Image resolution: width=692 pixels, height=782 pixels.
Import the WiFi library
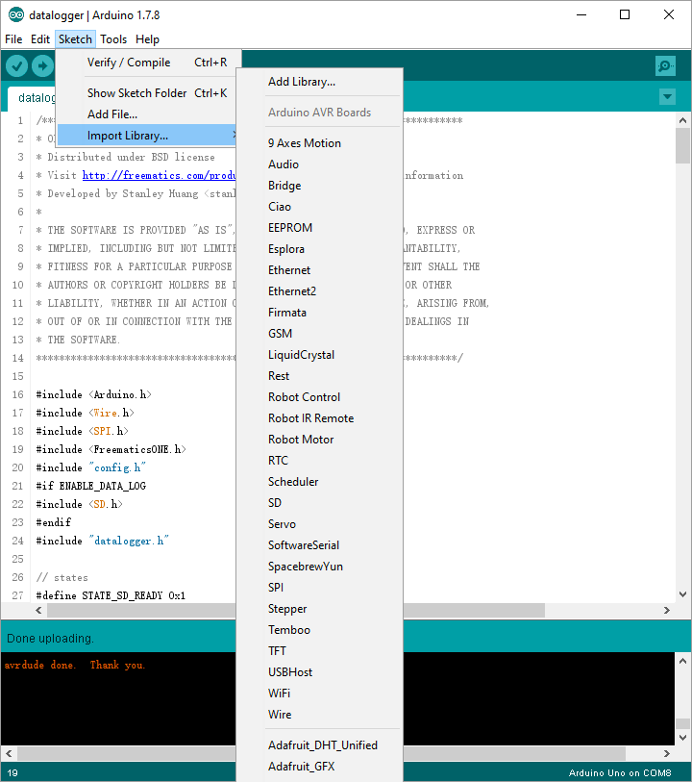pos(319,694)
